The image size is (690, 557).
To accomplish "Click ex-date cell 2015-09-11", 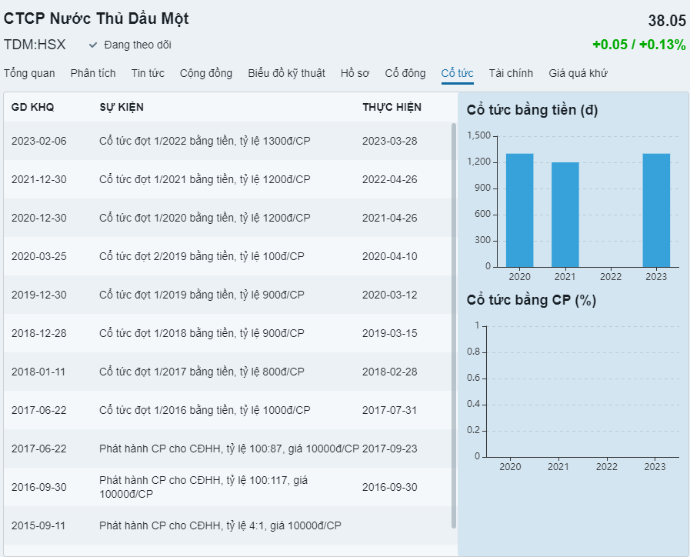I will (38, 525).
